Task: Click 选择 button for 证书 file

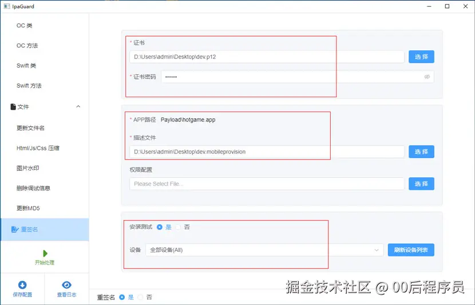Action: (x=421, y=57)
